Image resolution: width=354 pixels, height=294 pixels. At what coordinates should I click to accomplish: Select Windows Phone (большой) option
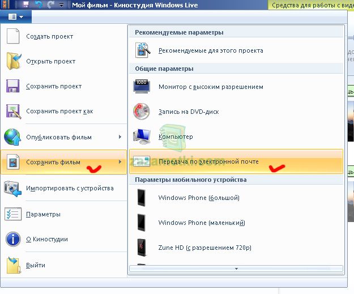pyautogui.click(x=199, y=198)
